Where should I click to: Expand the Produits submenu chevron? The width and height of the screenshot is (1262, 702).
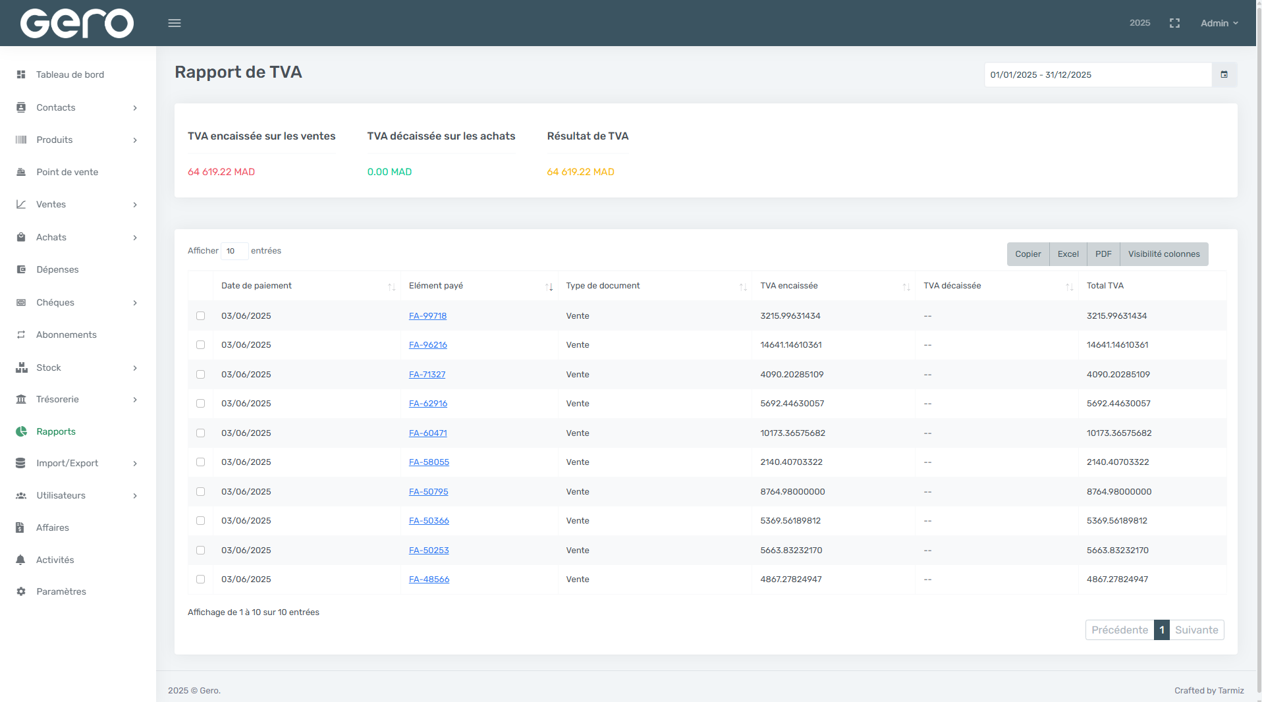click(x=135, y=140)
